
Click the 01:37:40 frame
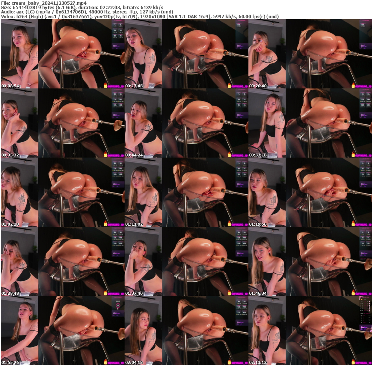(186, 261)
